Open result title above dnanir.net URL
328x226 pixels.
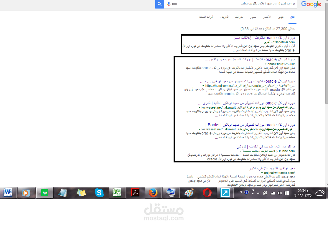[250, 59]
